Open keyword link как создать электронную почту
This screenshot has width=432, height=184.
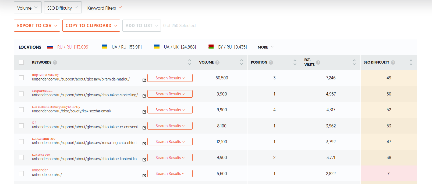[56, 107]
